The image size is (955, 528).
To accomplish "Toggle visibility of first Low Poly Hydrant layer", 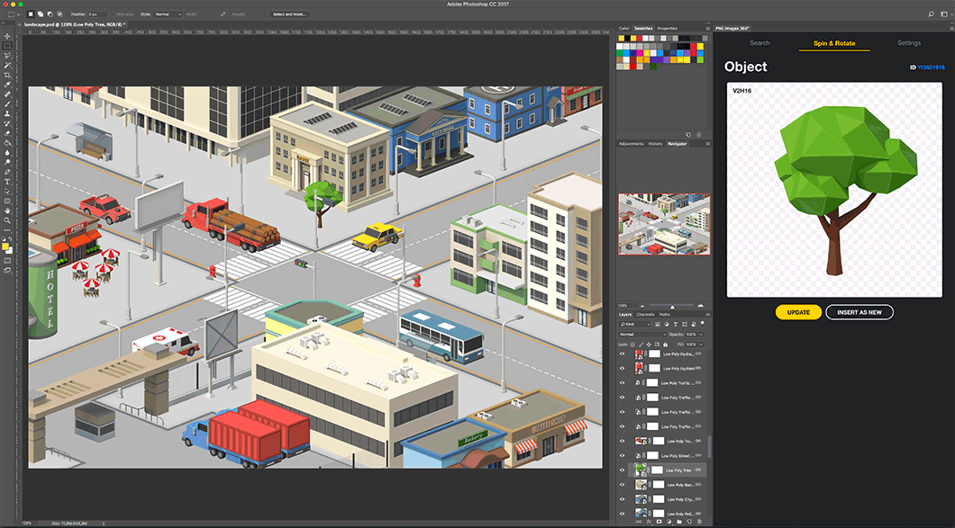I will (622, 354).
